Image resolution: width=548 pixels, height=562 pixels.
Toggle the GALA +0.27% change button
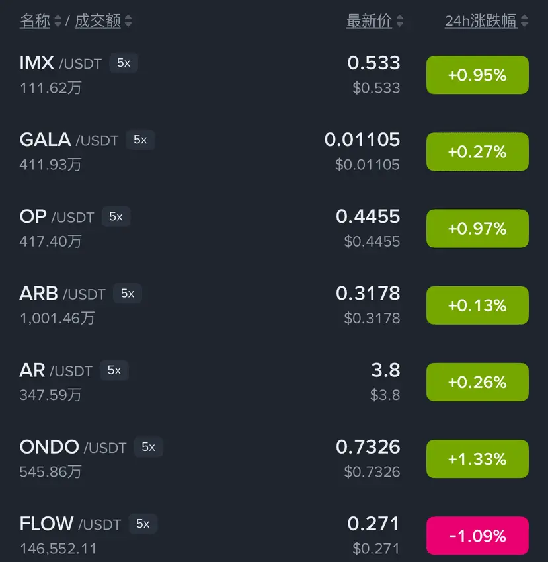[477, 152]
